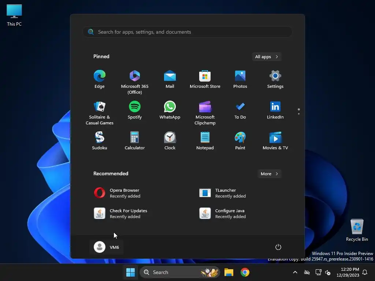This screenshot has height=281, width=375.
Task: Open Microsoft Store from pinned apps
Action: point(205,79)
